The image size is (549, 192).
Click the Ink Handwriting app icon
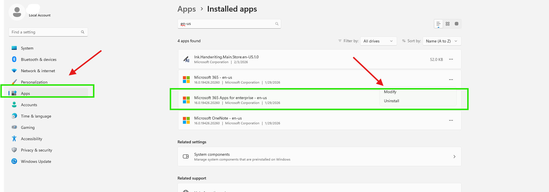186,59
